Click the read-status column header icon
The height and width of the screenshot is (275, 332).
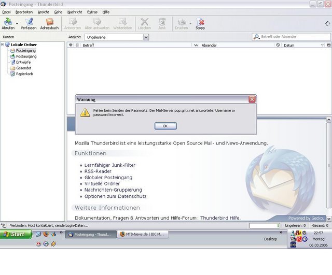[196, 45]
